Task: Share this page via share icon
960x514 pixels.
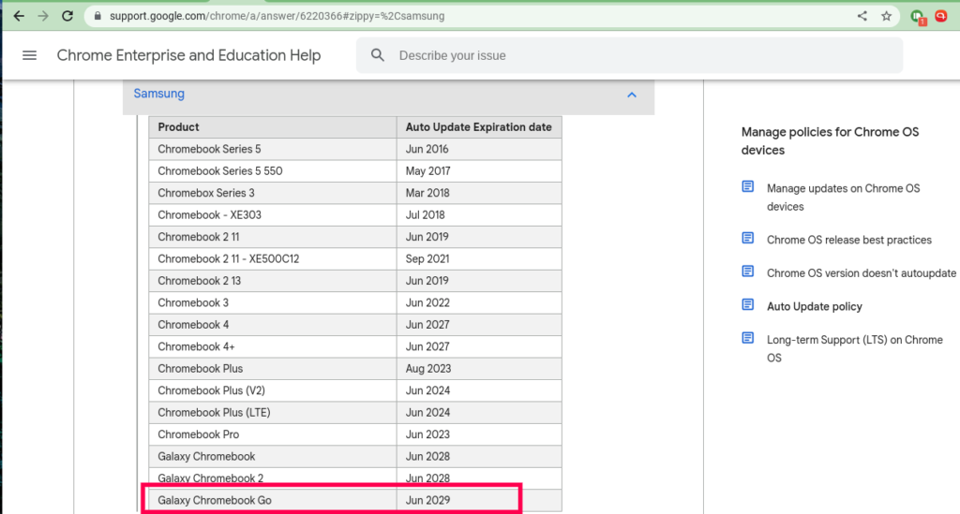Action: tap(862, 16)
